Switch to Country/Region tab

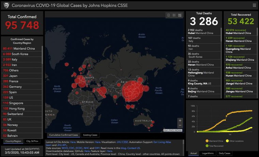tap(13, 141)
